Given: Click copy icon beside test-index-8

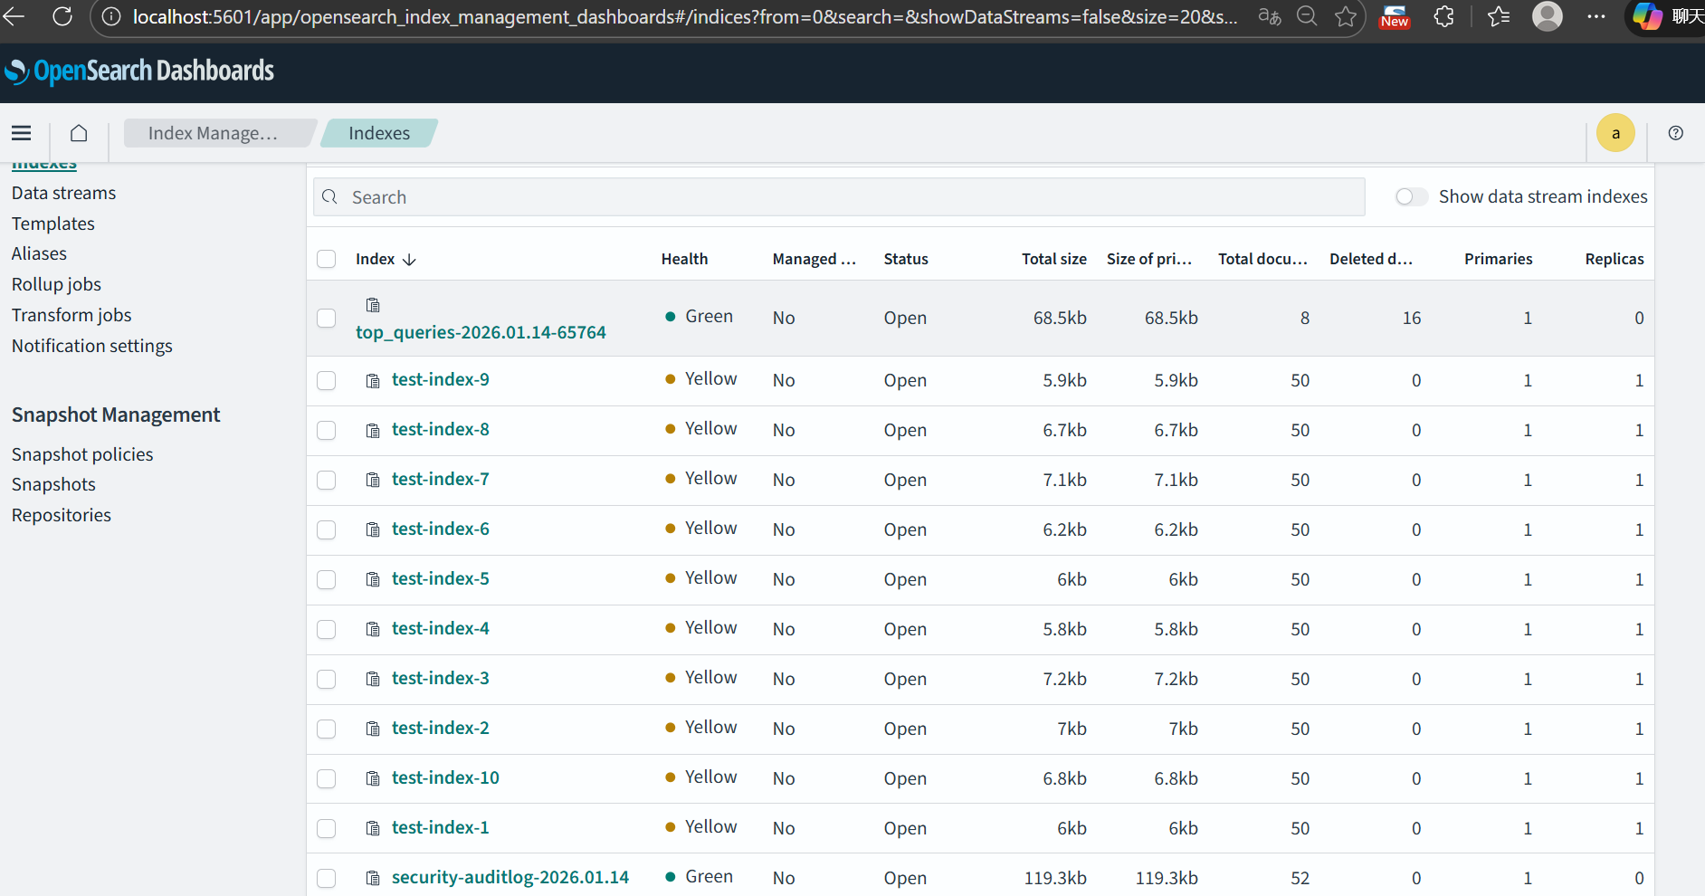Looking at the screenshot, I should tap(373, 431).
